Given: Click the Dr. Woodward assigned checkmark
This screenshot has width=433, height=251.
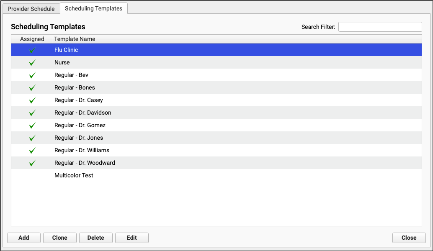Looking at the screenshot, I should coord(32,163).
